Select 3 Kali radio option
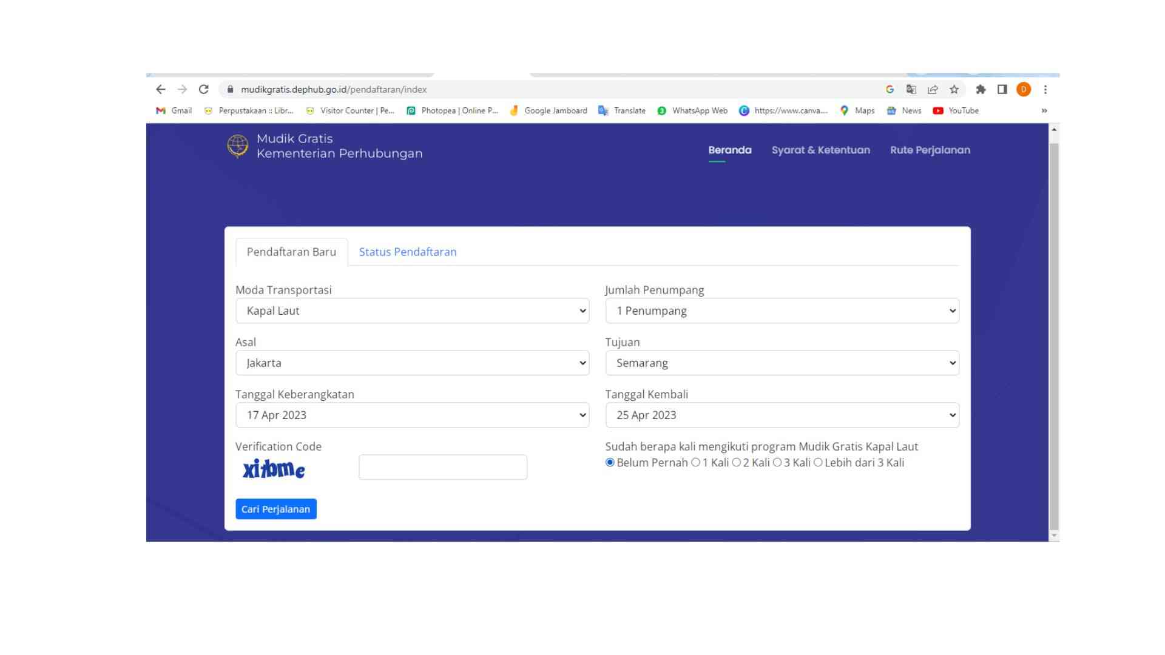The image size is (1165, 655). click(777, 463)
